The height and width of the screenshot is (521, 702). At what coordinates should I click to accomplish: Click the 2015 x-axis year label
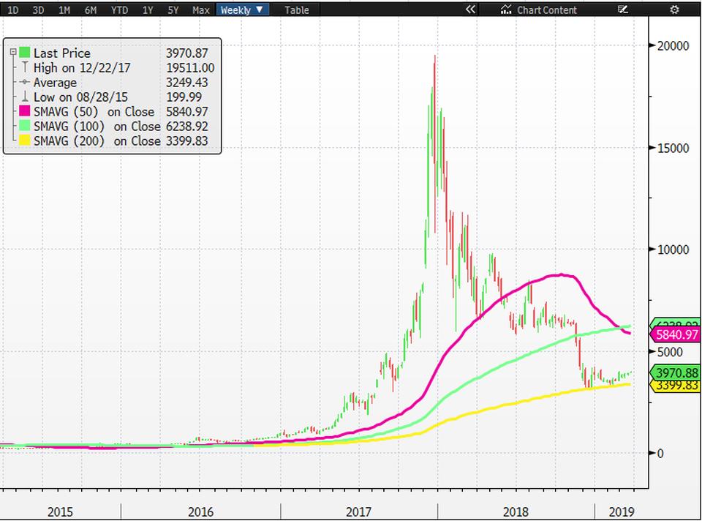(60, 511)
